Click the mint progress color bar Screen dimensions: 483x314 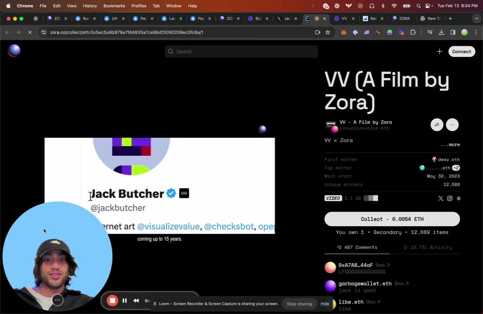pos(371,198)
